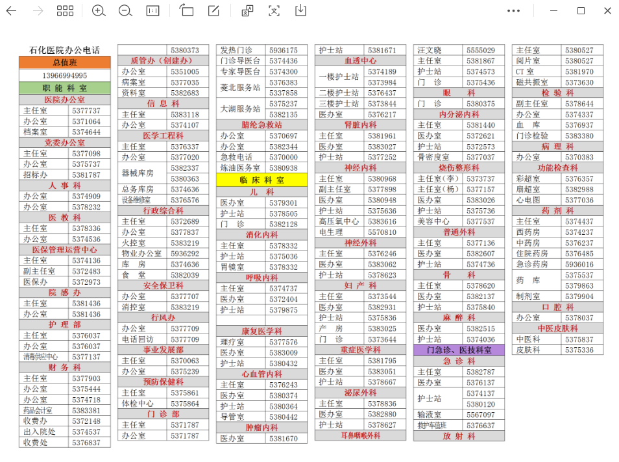The image size is (619, 462).
Task: Click the 耳鼻咽喉外科 section header
Action: (x=360, y=436)
